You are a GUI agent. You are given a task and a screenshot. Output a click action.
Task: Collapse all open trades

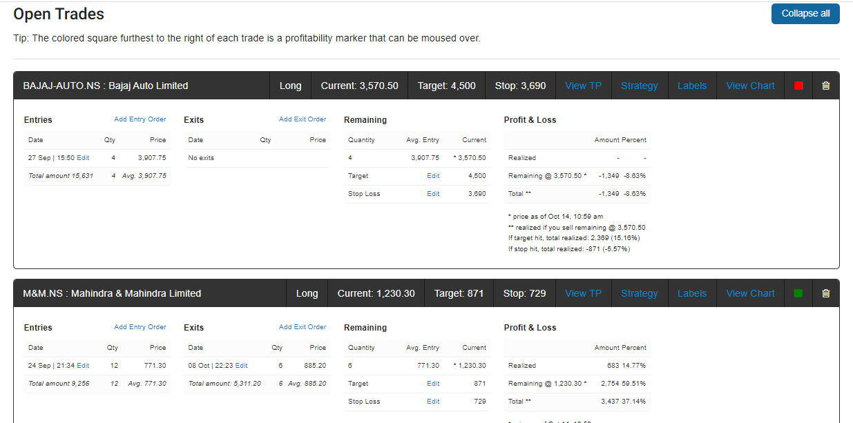point(805,14)
